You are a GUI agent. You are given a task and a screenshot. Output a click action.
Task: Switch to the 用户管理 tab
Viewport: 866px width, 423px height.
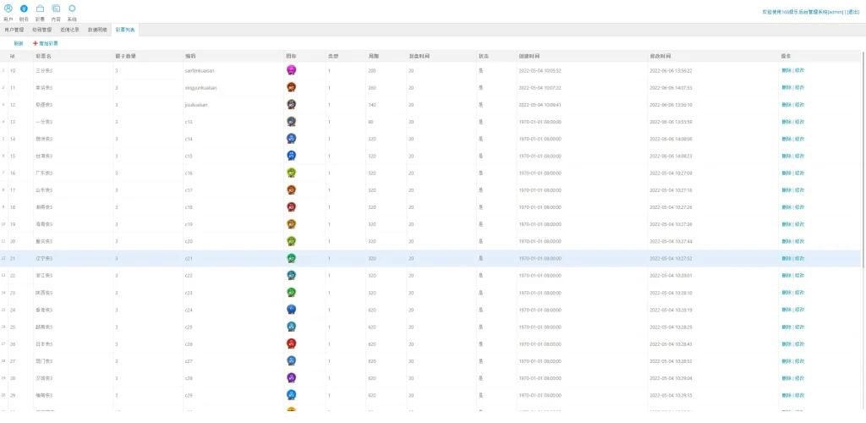pos(15,30)
